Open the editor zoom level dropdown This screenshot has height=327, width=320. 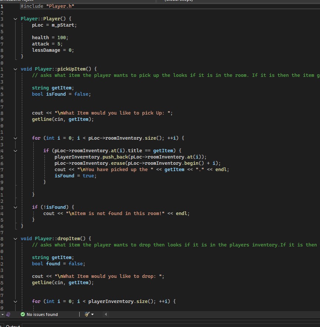click(x=2, y=314)
